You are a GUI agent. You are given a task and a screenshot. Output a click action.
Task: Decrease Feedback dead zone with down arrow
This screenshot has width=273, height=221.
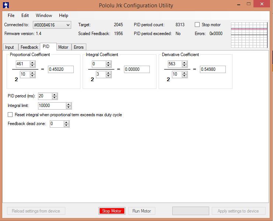pos(66,125)
